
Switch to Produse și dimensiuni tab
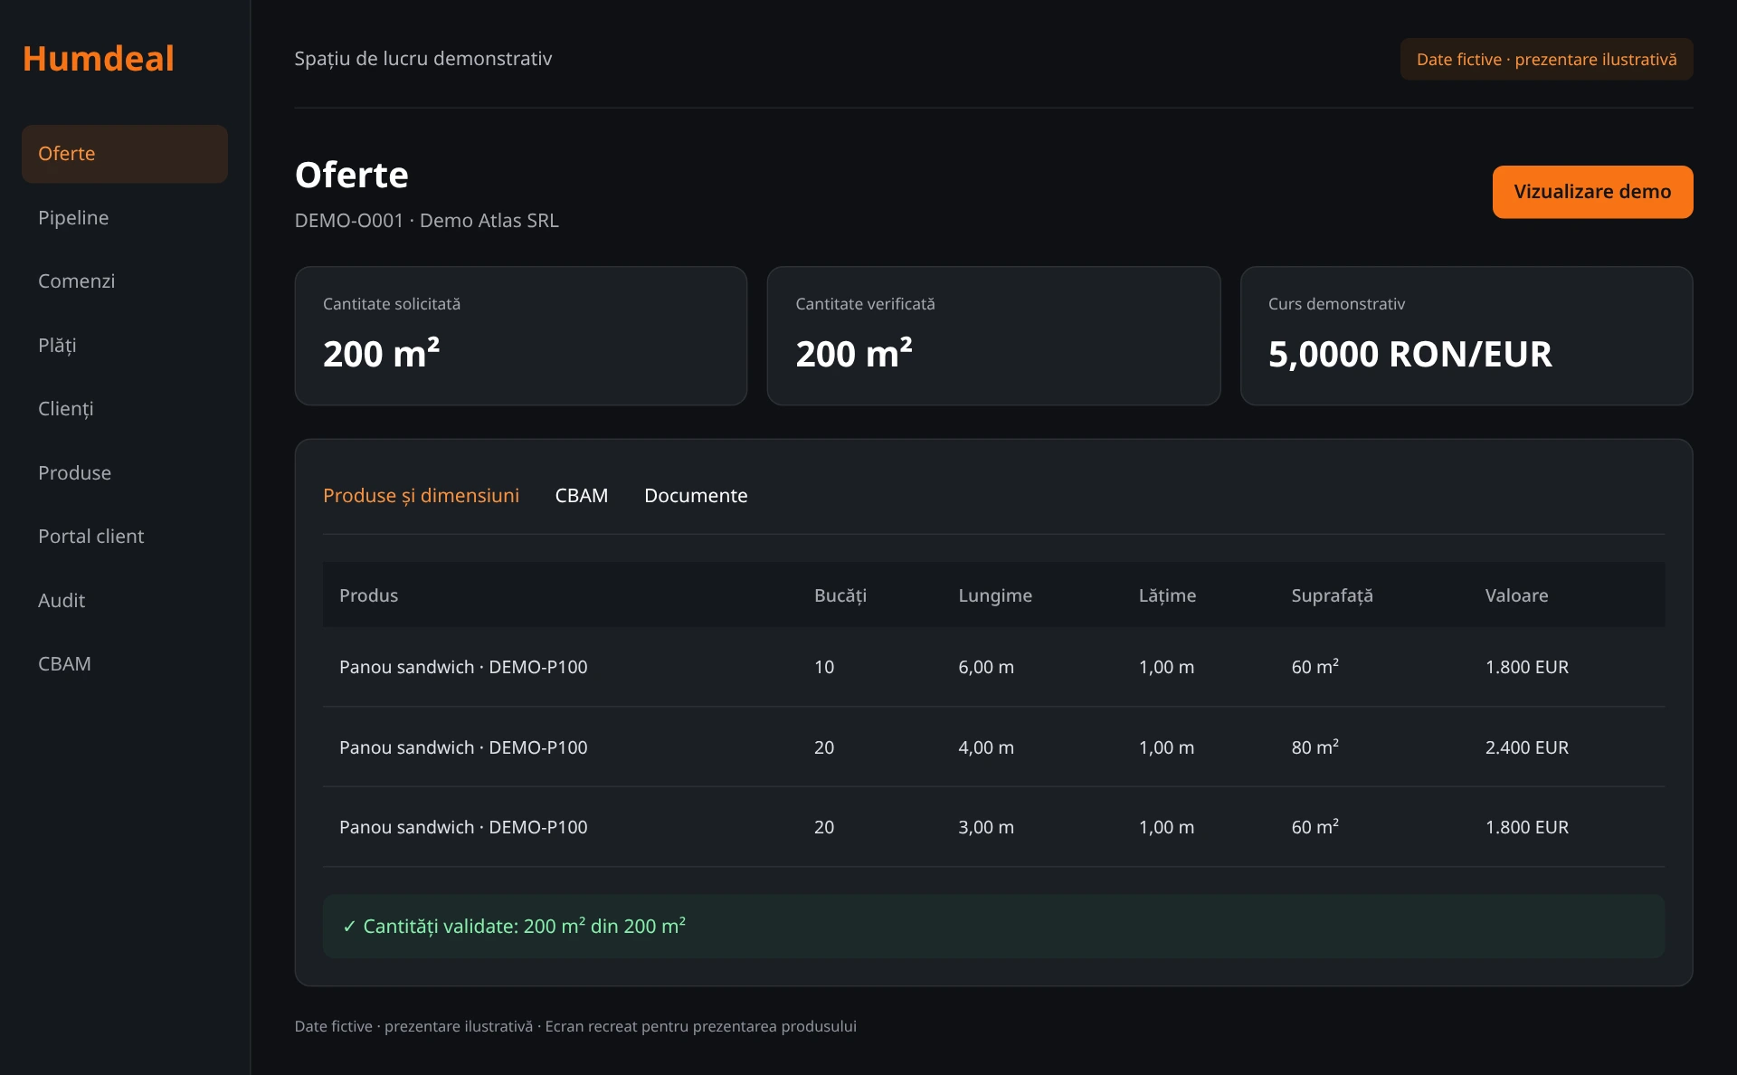[x=421, y=496]
